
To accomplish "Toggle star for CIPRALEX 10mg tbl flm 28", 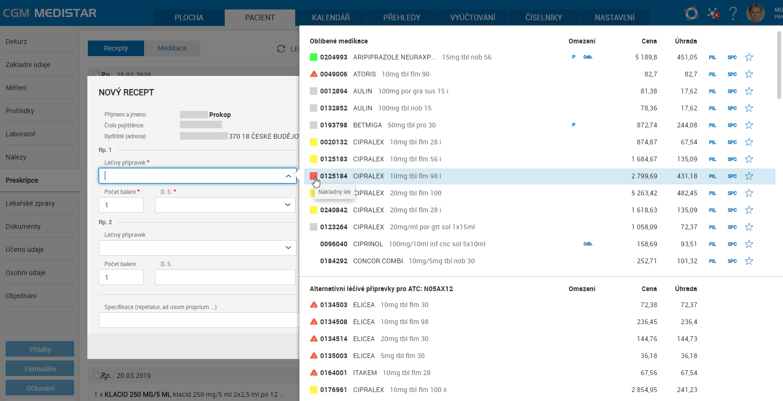I will tap(749, 142).
